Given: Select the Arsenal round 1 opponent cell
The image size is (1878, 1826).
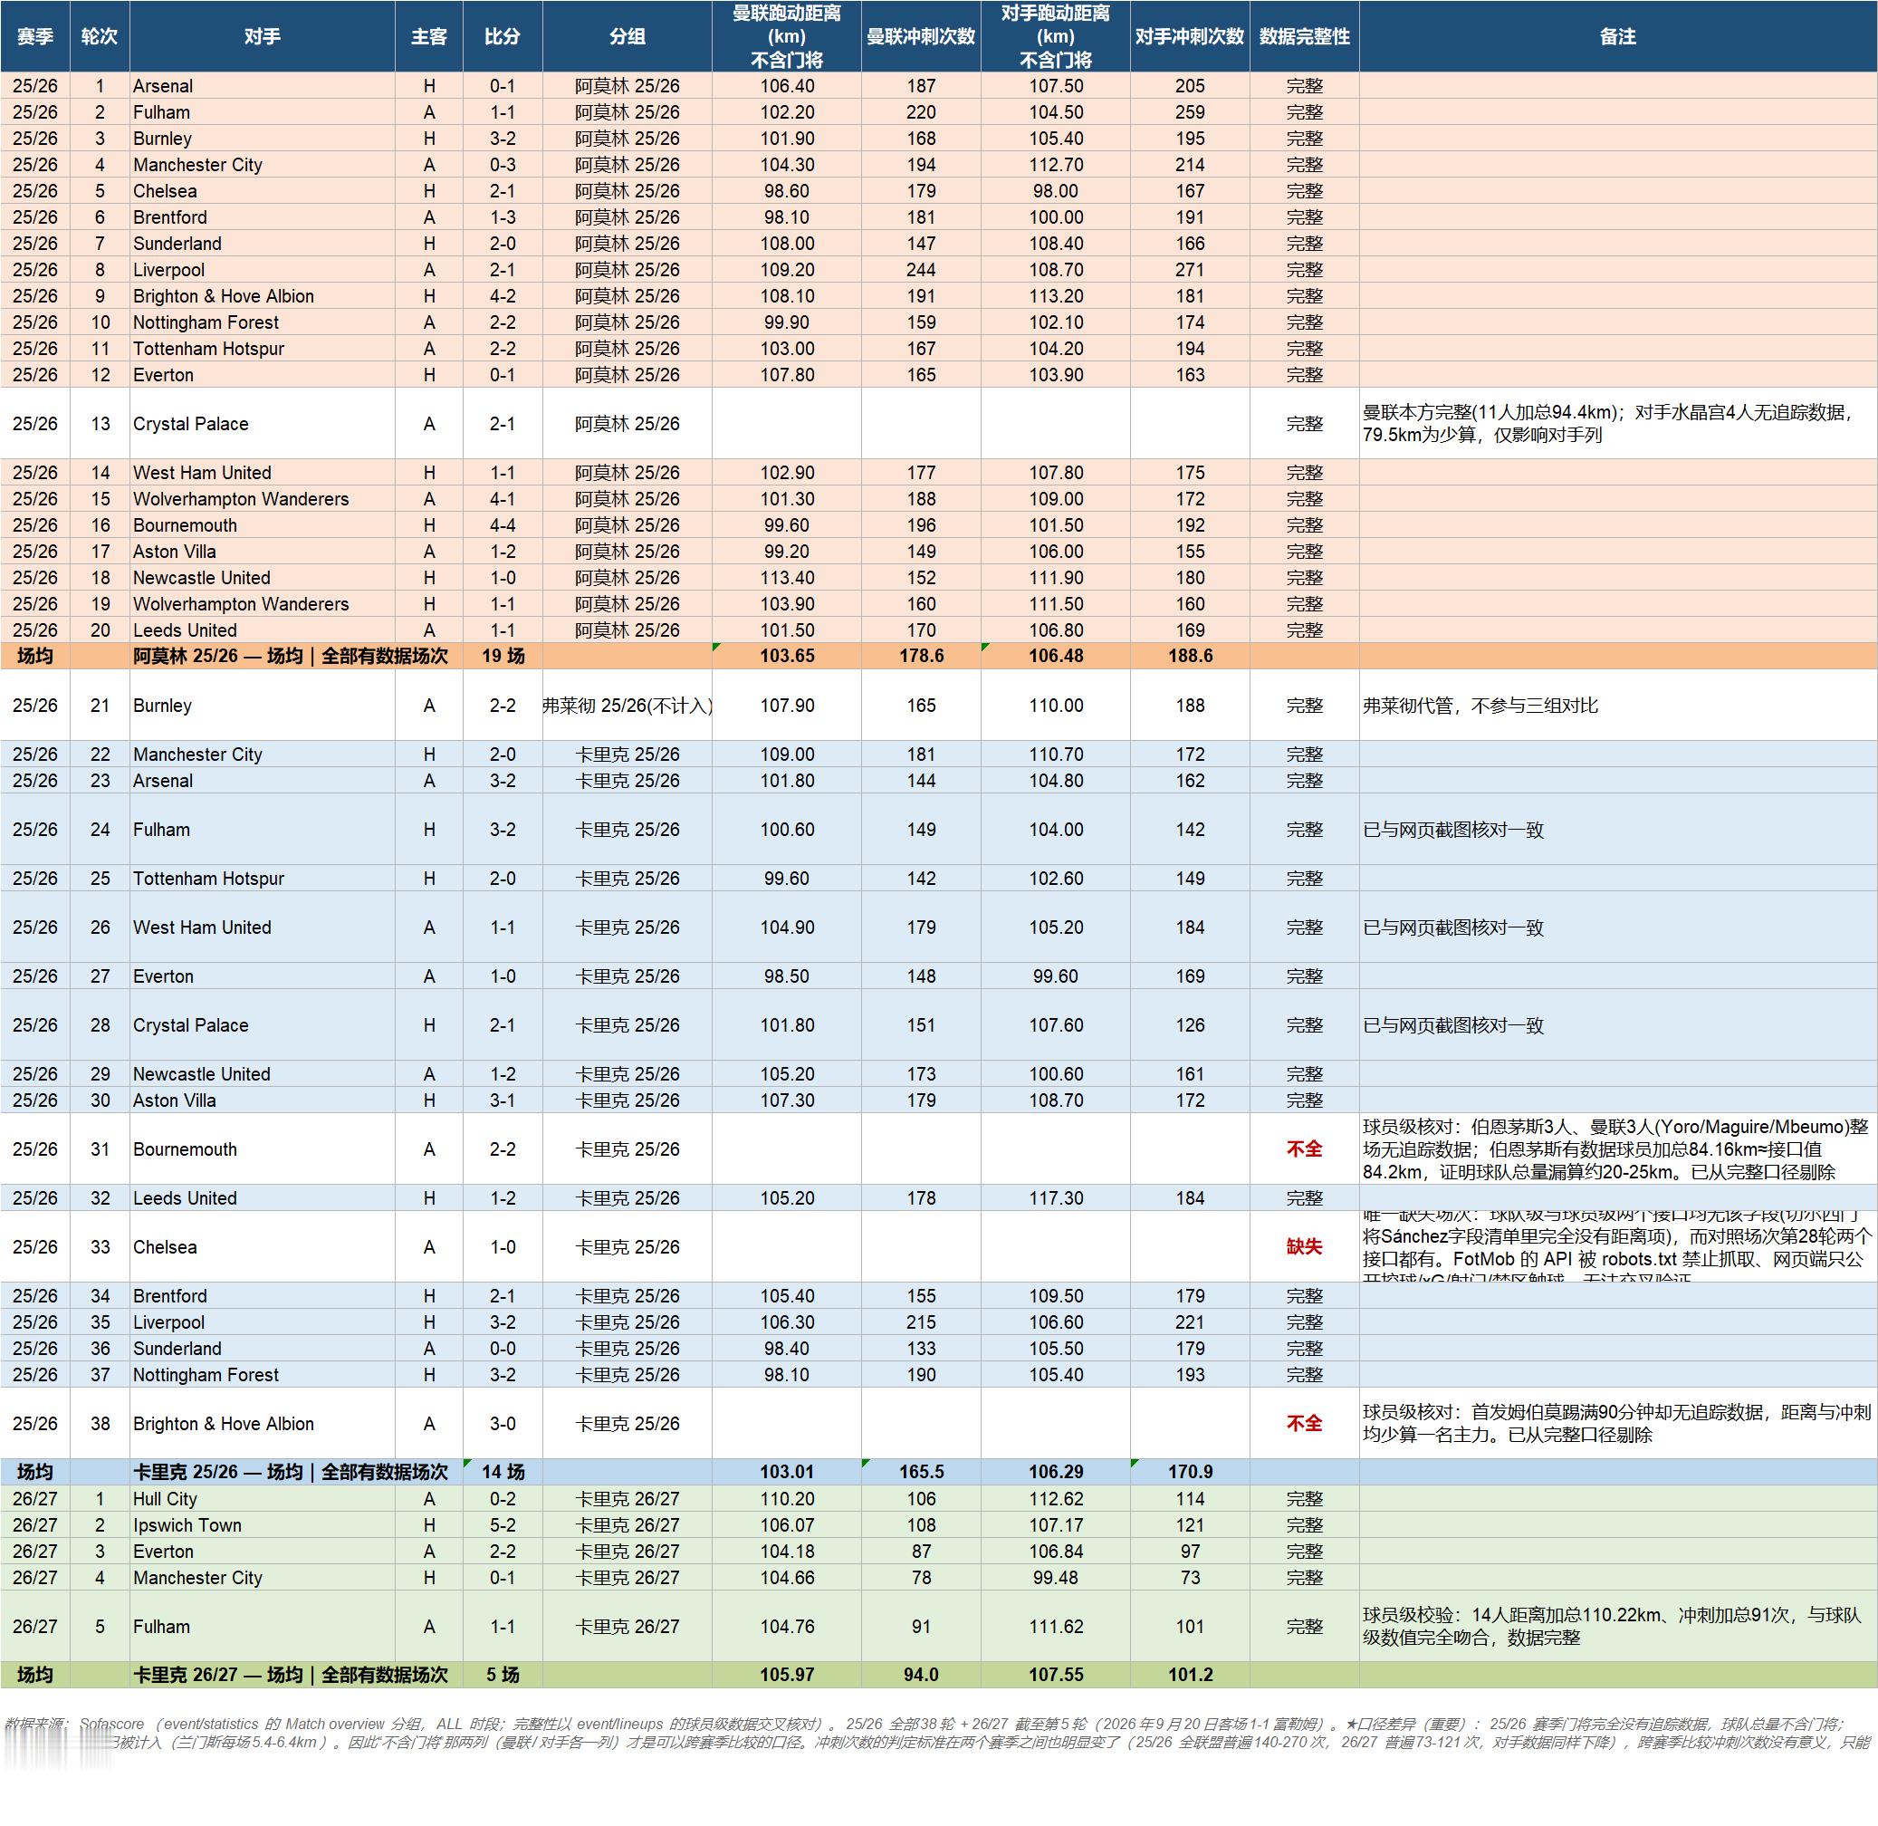Looking at the screenshot, I should [262, 86].
